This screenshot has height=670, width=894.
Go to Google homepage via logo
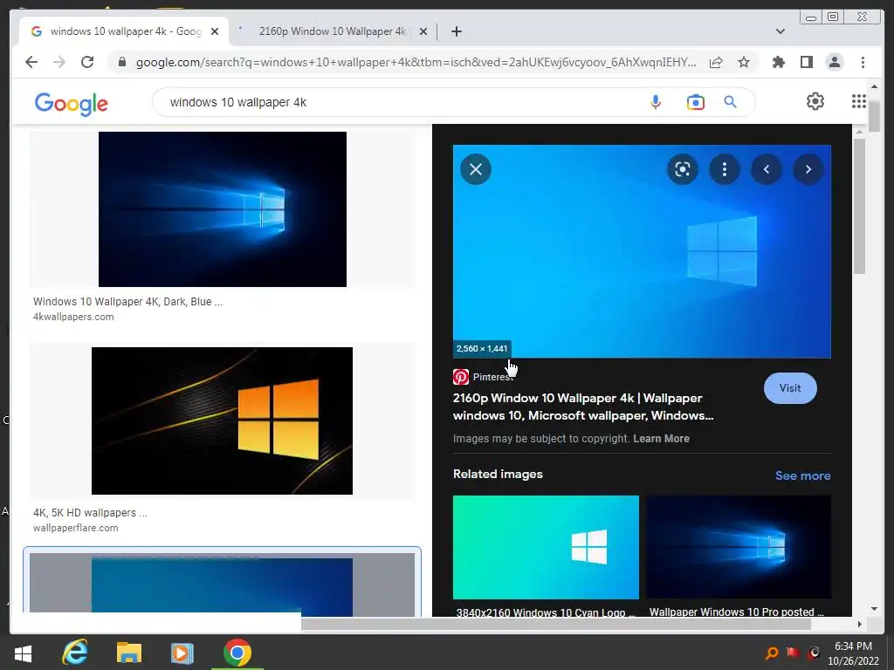coord(72,103)
